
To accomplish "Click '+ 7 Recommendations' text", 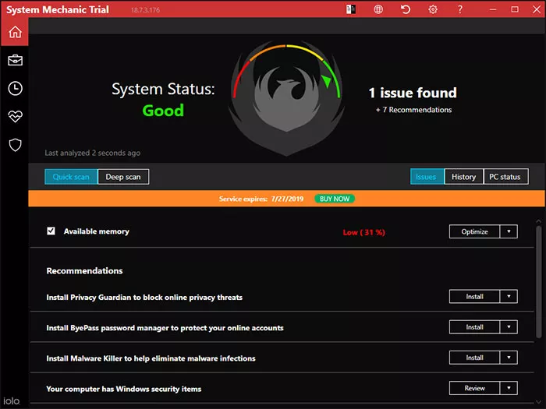I will 413,110.
